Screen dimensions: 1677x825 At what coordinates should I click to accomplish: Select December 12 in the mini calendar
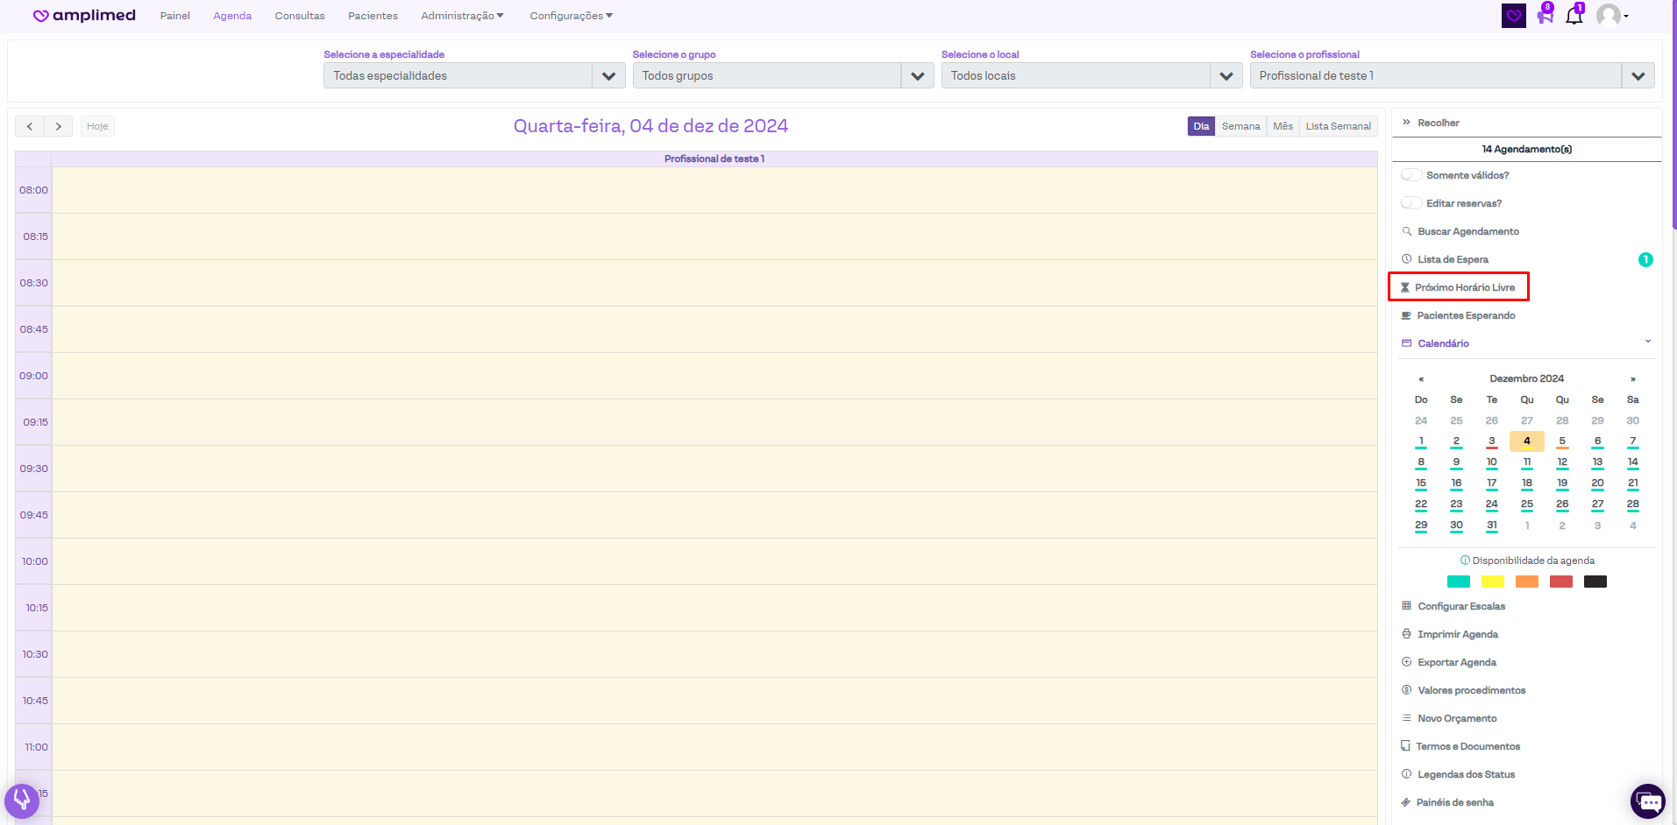(x=1562, y=462)
